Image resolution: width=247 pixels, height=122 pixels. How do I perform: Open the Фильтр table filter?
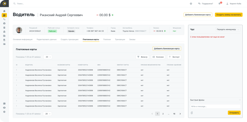[142, 57]
